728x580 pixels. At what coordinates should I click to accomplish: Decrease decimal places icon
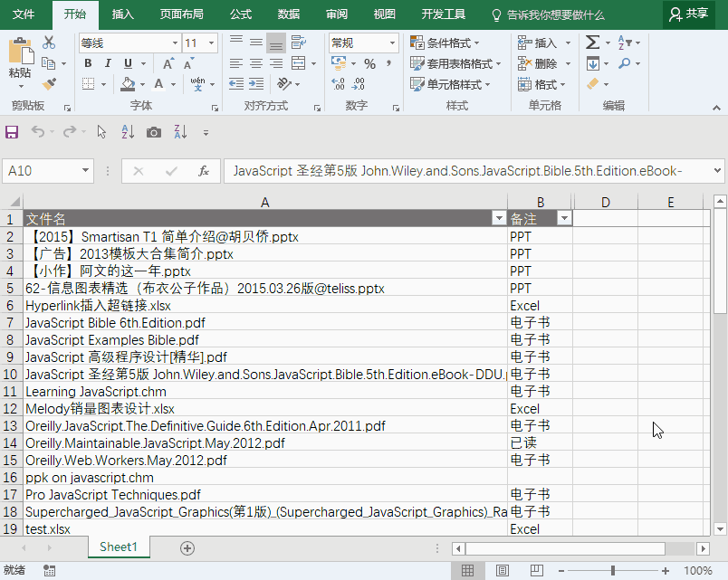[359, 84]
